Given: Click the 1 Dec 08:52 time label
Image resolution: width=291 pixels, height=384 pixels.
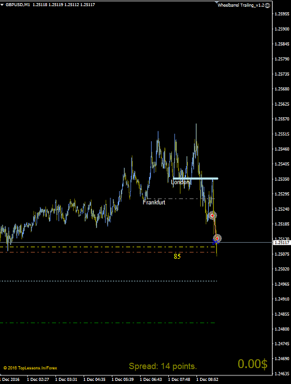Looking at the screenshot, I should [x=208, y=380].
